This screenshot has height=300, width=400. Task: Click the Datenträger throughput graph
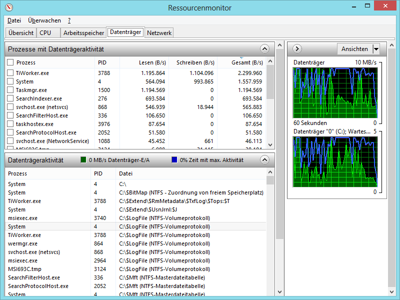[335, 93]
